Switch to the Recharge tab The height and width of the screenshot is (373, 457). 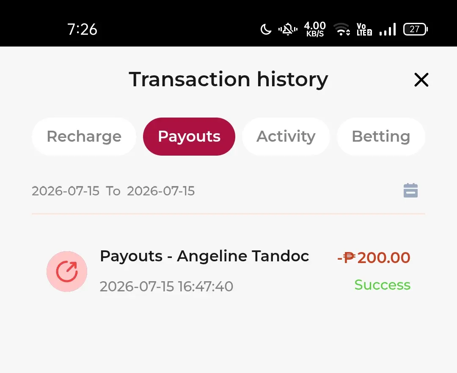(84, 136)
